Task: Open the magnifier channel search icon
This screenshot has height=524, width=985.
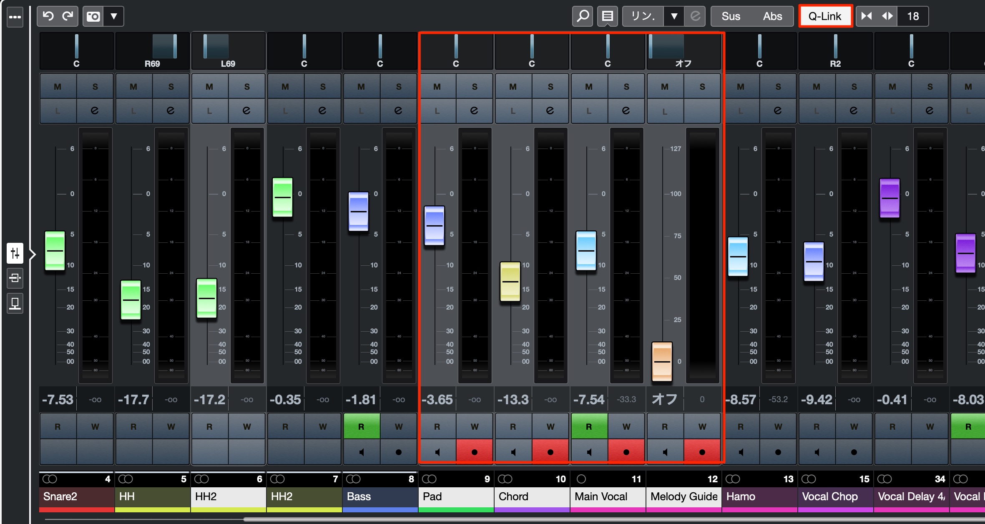Action: click(x=583, y=16)
